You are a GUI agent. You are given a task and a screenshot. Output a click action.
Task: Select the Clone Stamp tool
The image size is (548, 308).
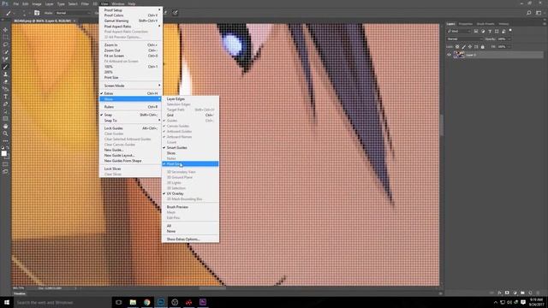tap(5, 74)
